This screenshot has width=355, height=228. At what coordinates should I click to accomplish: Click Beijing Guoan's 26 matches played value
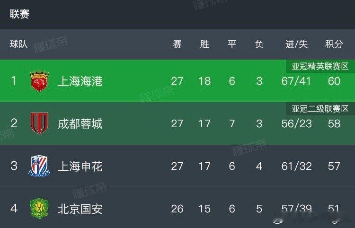[x=177, y=209]
